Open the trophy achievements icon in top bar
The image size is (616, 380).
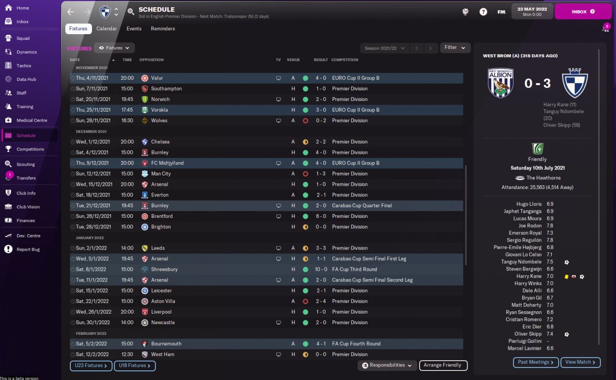pos(465,12)
